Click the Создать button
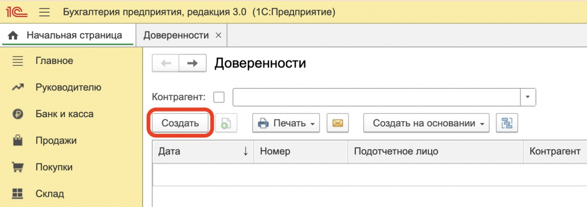587x207 pixels. click(x=180, y=123)
